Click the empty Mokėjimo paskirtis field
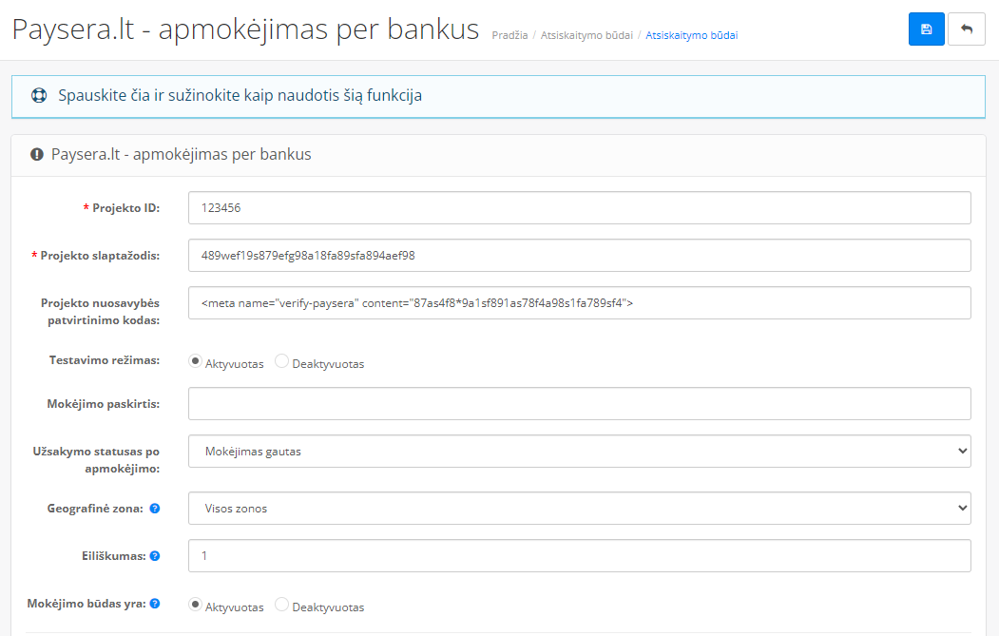Viewport: 999px width, 636px height. click(x=579, y=403)
